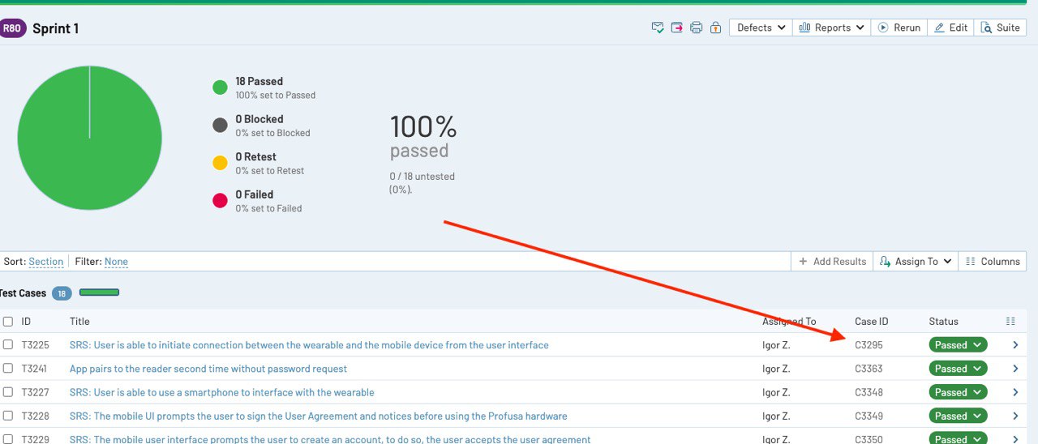
Task: Open the Assign To dropdown
Action: tap(916, 261)
